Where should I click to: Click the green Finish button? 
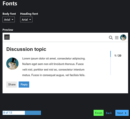click(x=98, y=113)
